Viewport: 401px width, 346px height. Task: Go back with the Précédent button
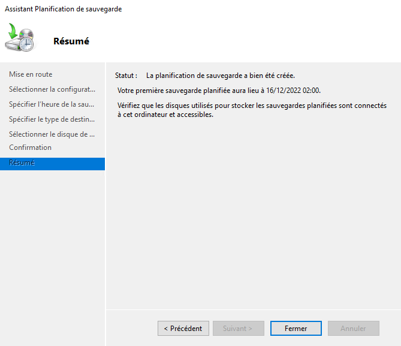coord(183,329)
